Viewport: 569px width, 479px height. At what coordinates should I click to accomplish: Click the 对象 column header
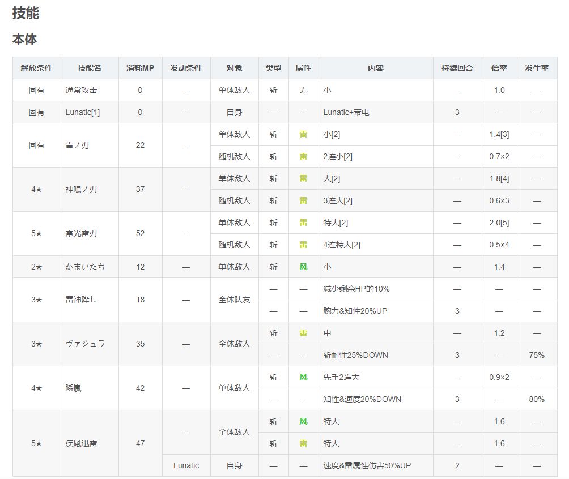point(235,68)
